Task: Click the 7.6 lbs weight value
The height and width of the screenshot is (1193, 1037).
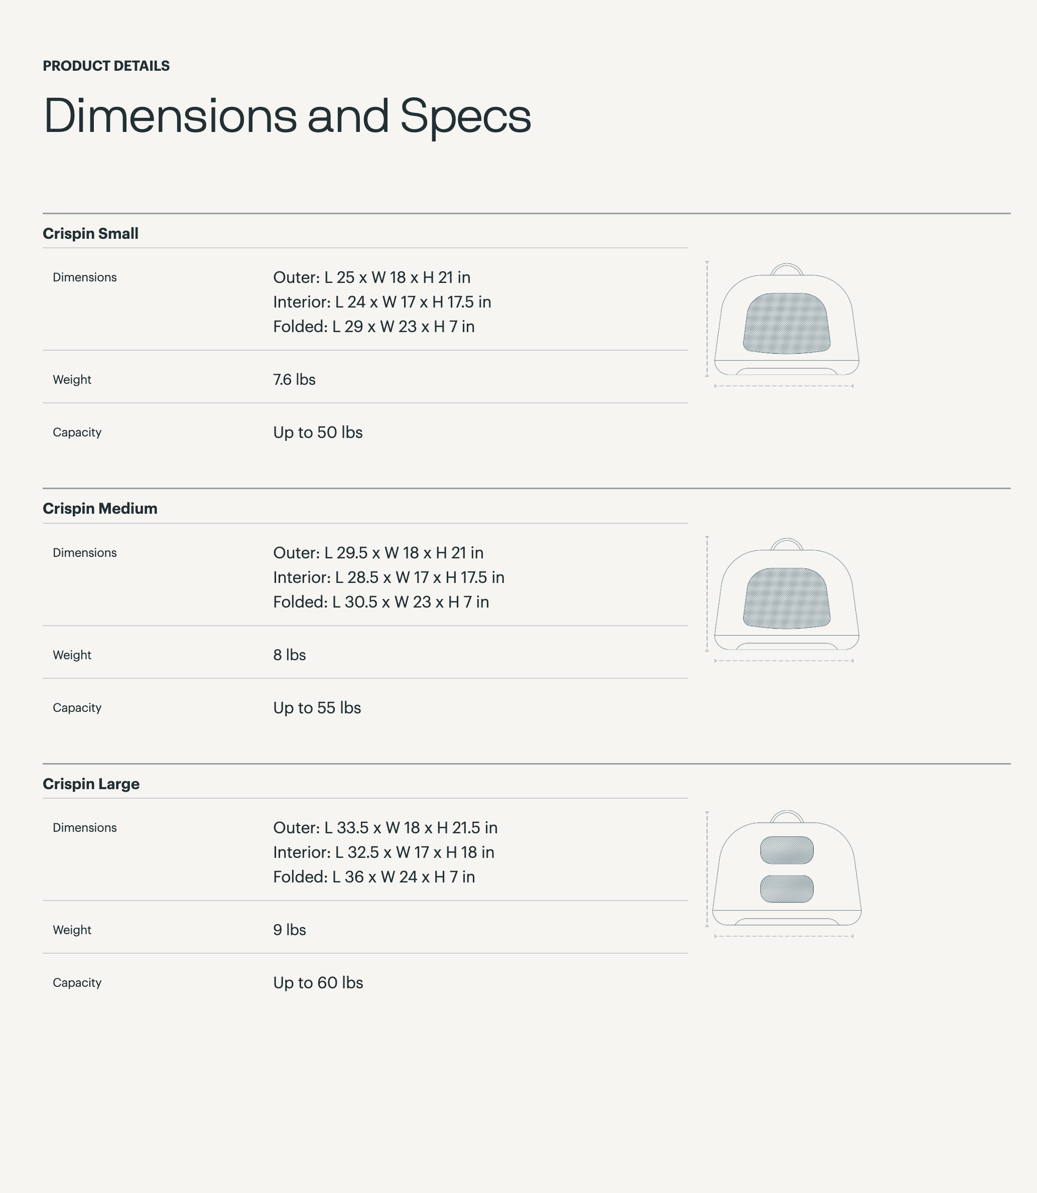Action: point(294,379)
